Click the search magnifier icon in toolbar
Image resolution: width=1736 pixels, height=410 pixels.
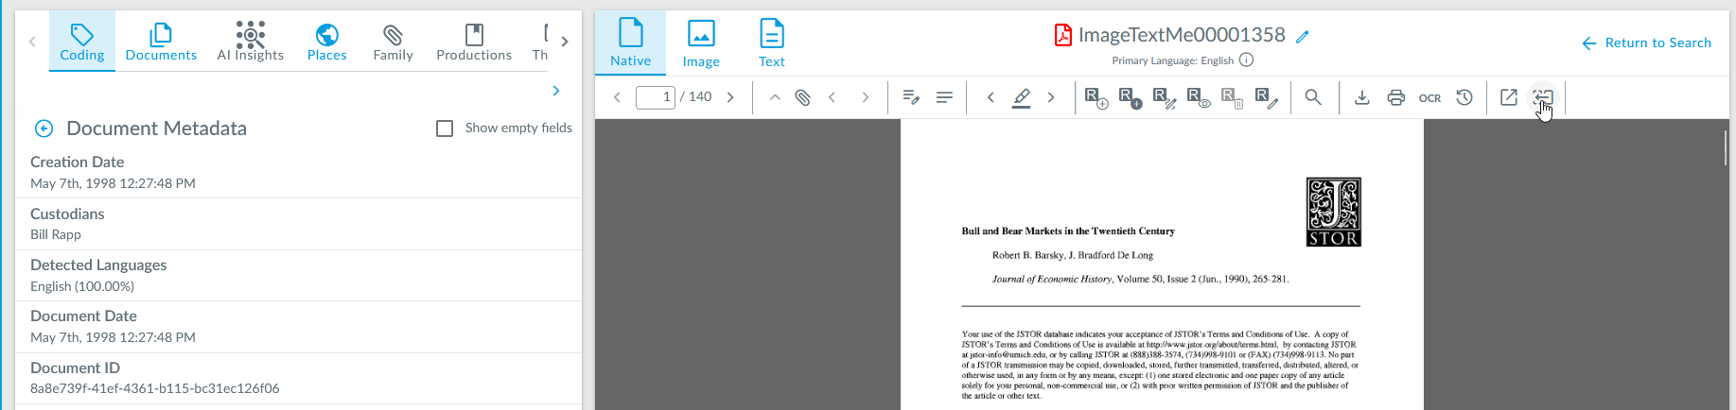[1313, 97]
